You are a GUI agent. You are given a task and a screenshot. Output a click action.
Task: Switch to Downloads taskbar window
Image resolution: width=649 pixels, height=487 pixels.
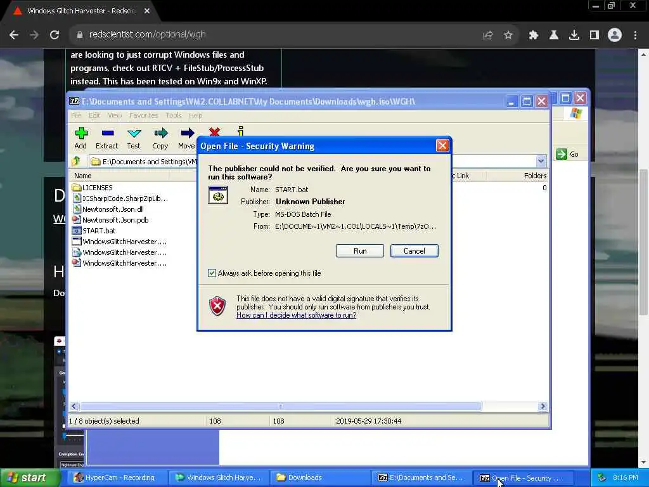coord(321,477)
